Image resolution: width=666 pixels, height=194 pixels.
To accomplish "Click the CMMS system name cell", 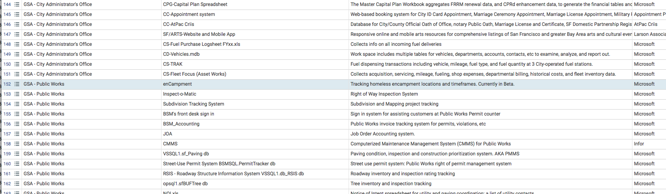I will point(255,144).
